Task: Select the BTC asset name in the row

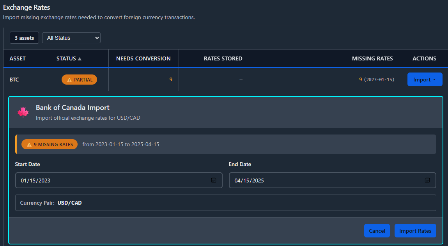Action: point(14,80)
